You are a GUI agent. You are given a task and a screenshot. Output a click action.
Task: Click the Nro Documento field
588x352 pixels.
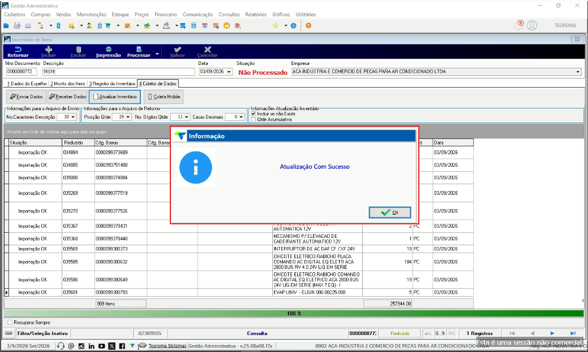pyautogui.click(x=22, y=72)
